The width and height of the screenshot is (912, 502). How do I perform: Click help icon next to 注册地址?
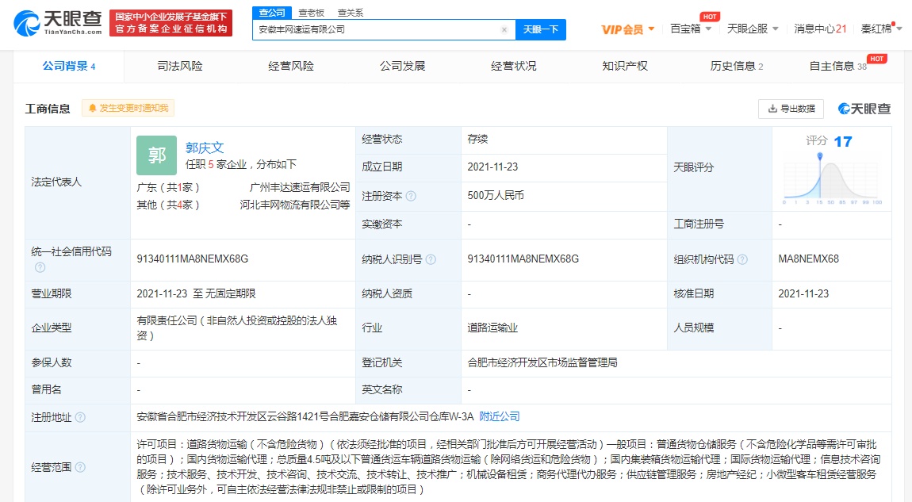tap(80, 417)
